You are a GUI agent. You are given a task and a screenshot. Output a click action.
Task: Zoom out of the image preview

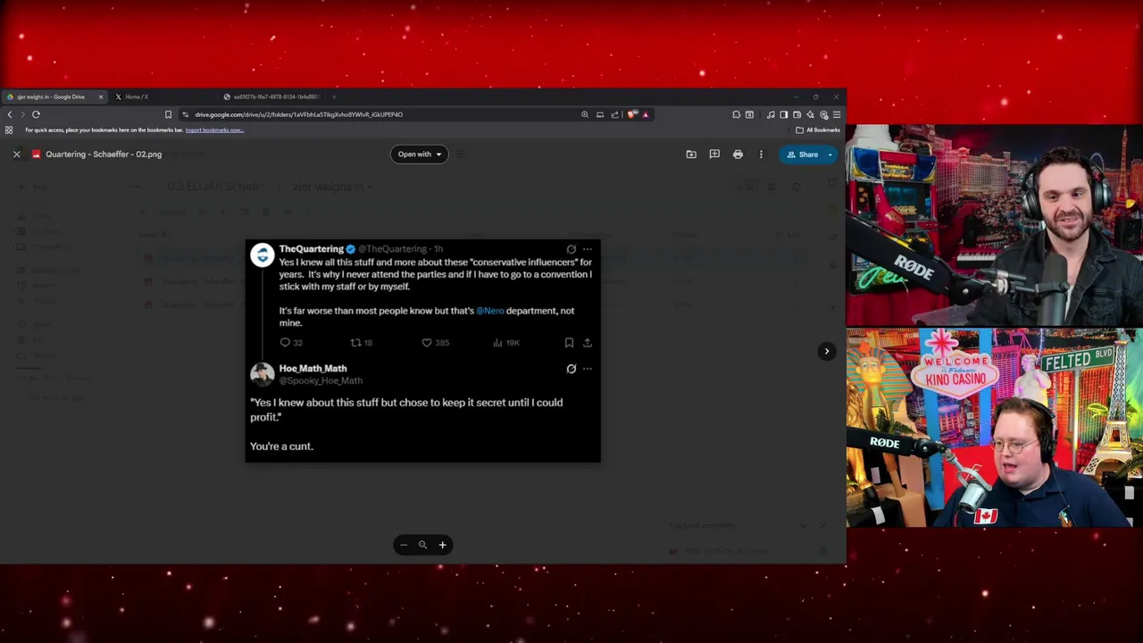pyautogui.click(x=404, y=545)
